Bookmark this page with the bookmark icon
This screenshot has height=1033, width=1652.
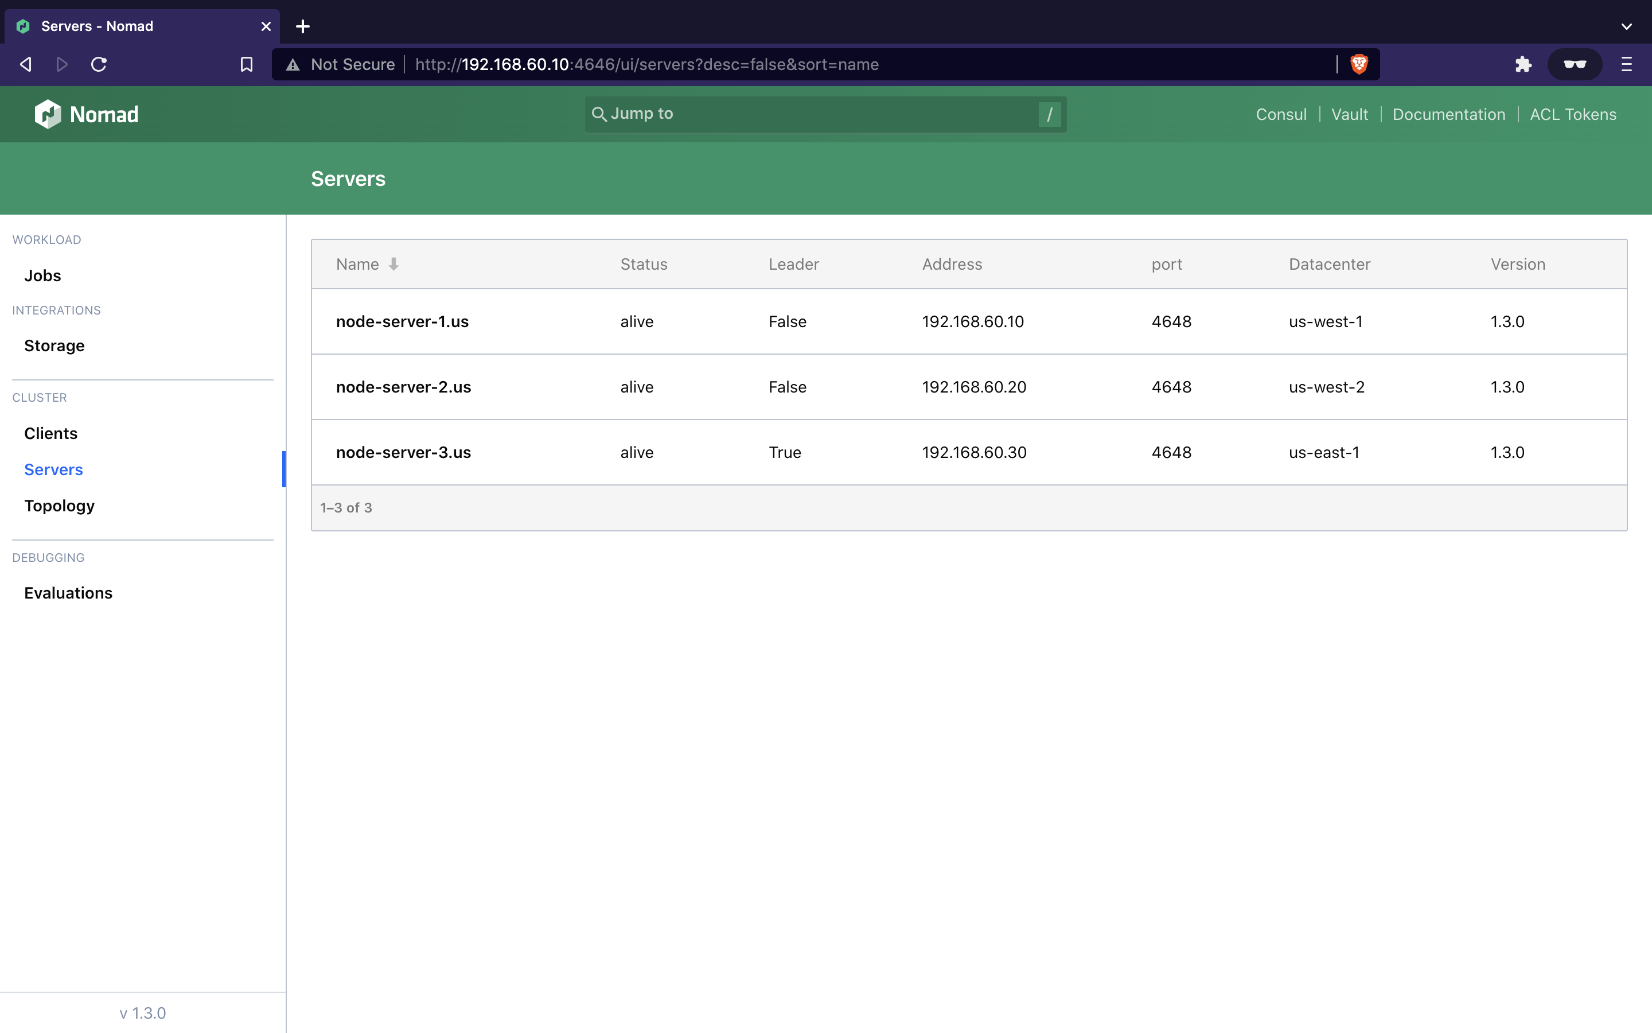pyautogui.click(x=247, y=64)
